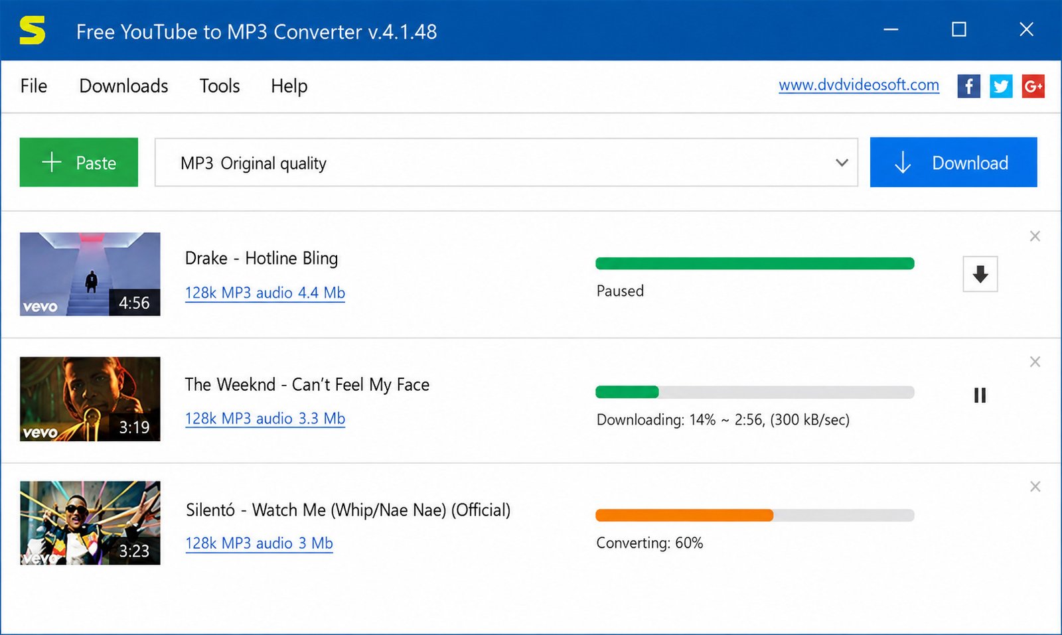Open 128k MP3 audio 4.4 Mb link
The height and width of the screenshot is (635, 1062).
pyautogui.click(x=265, y=293)
